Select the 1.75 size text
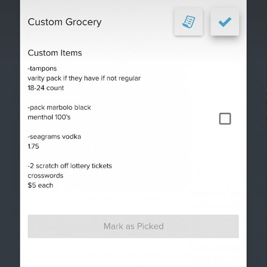 [33, 146]
